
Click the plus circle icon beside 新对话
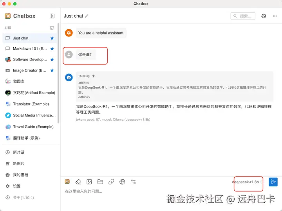tap(7, 152)
